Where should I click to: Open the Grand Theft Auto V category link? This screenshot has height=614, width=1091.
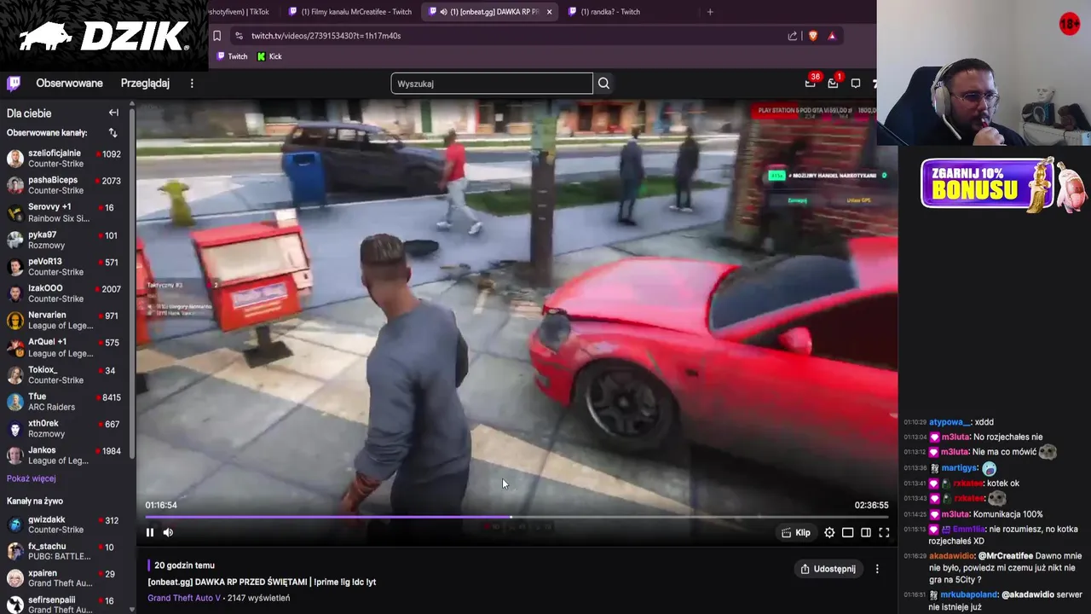click(x=184, y=598)
